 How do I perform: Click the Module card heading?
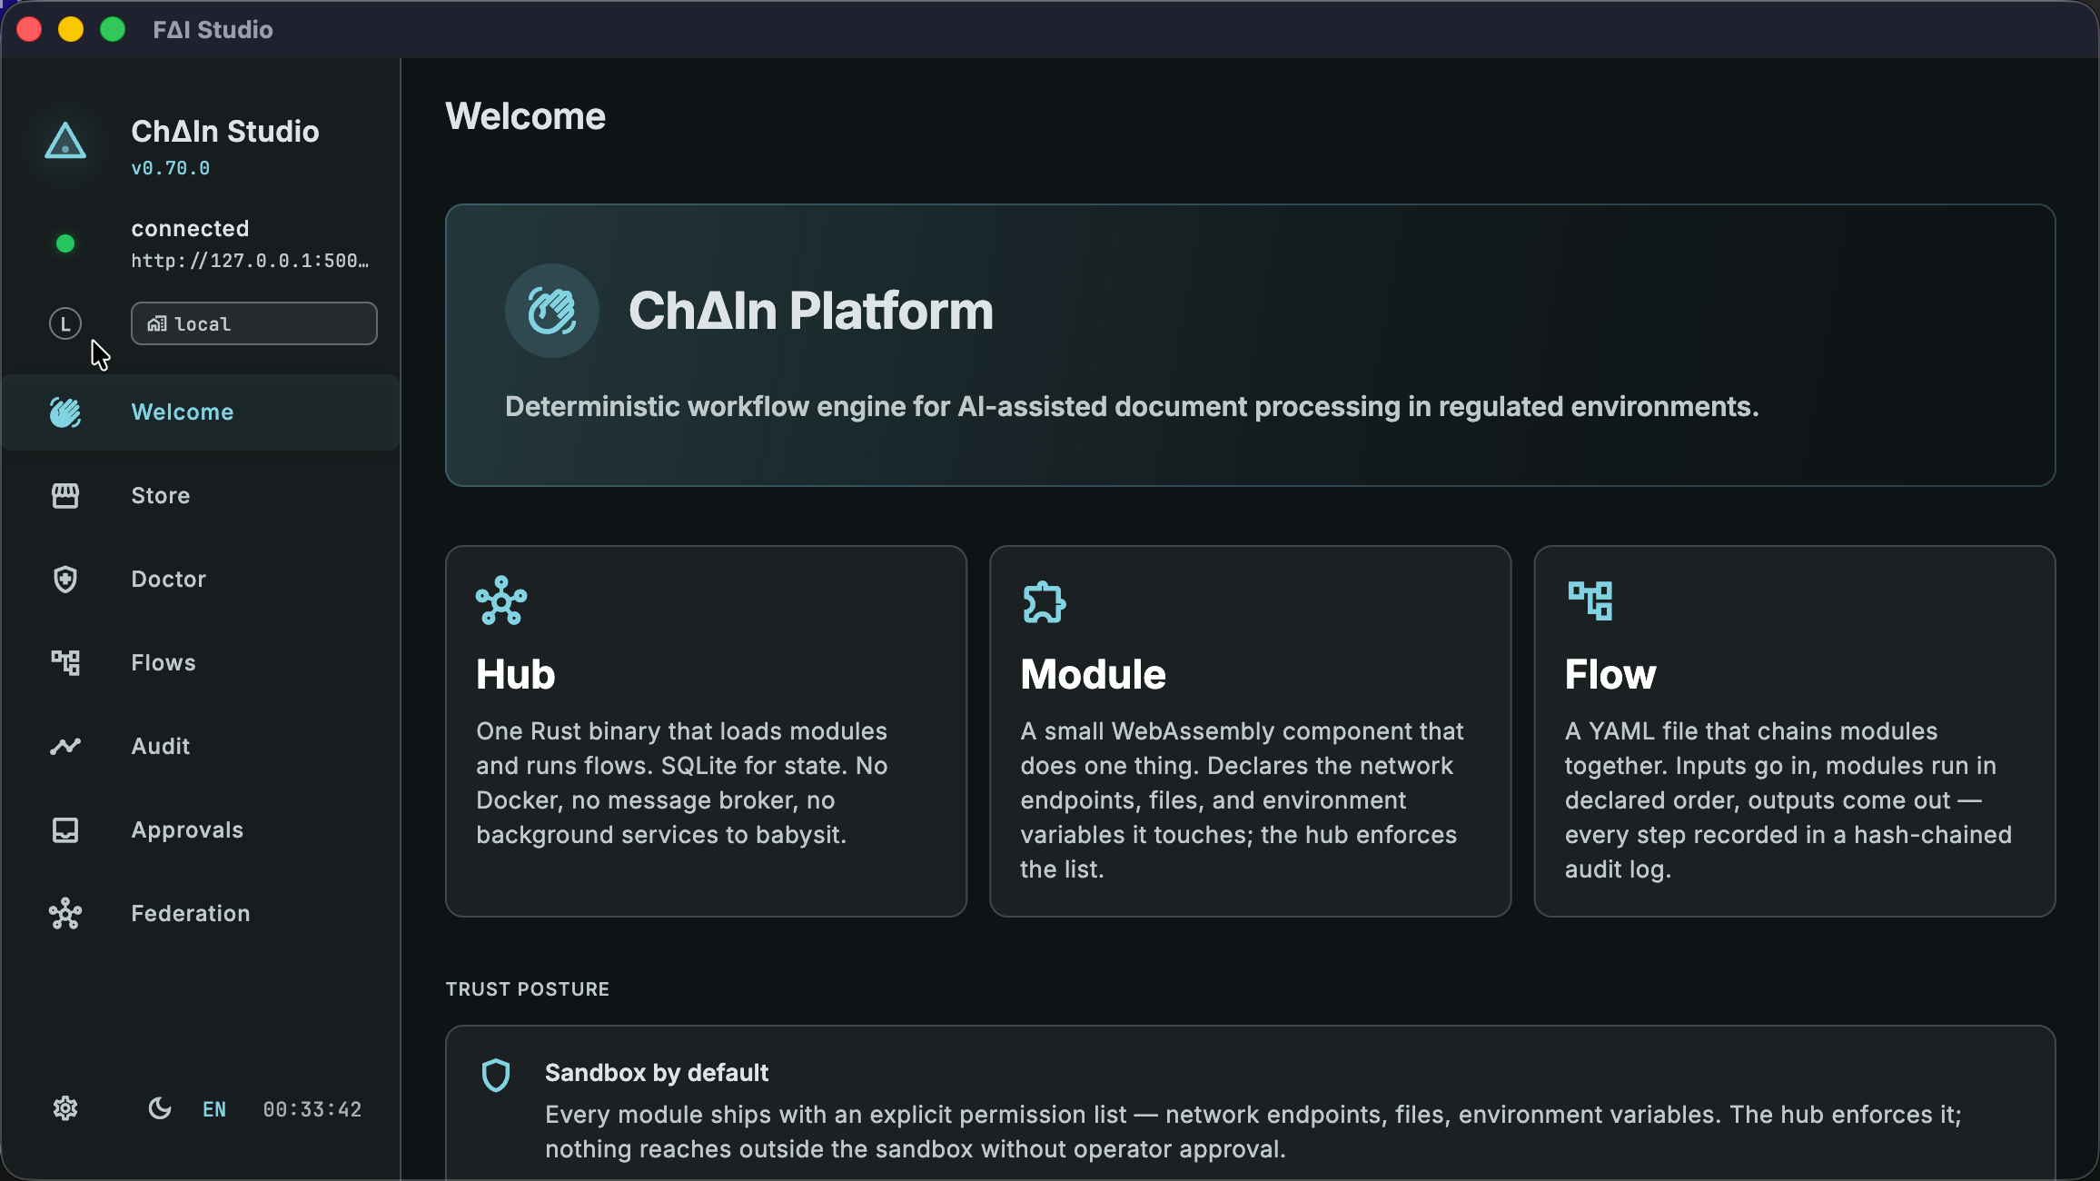coord(1094,675)
